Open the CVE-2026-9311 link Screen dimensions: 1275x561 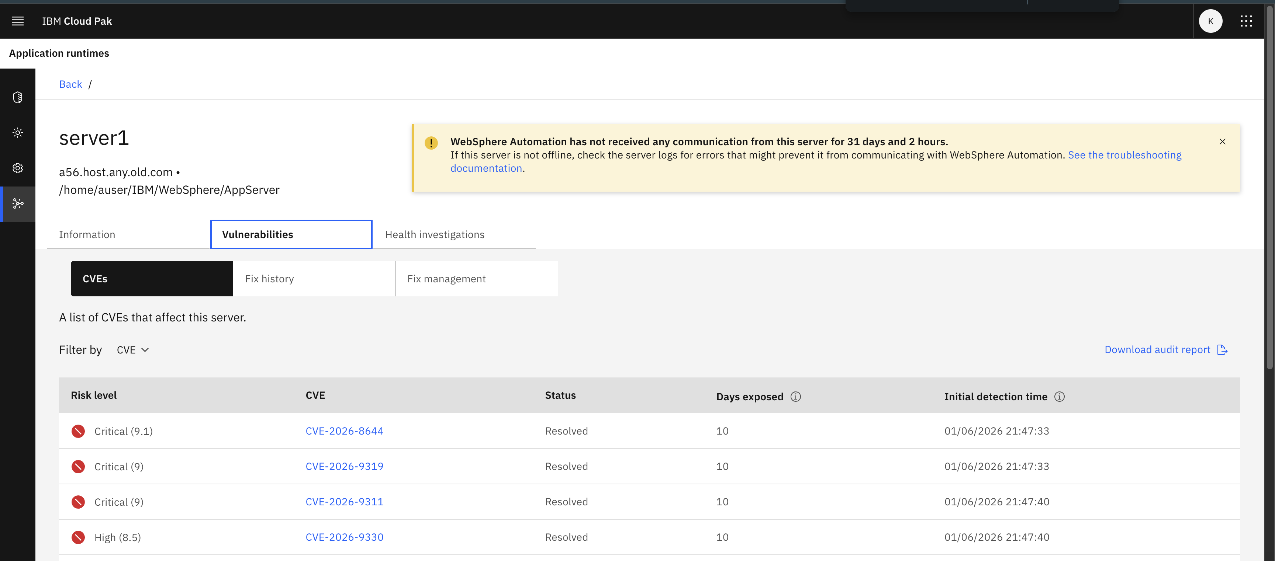pyautogui.click(x=345, y=502)
